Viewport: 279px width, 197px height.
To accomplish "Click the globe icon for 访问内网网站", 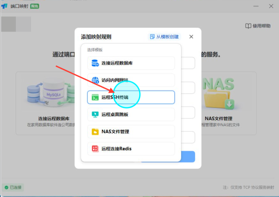I will [x=95, y=80].
